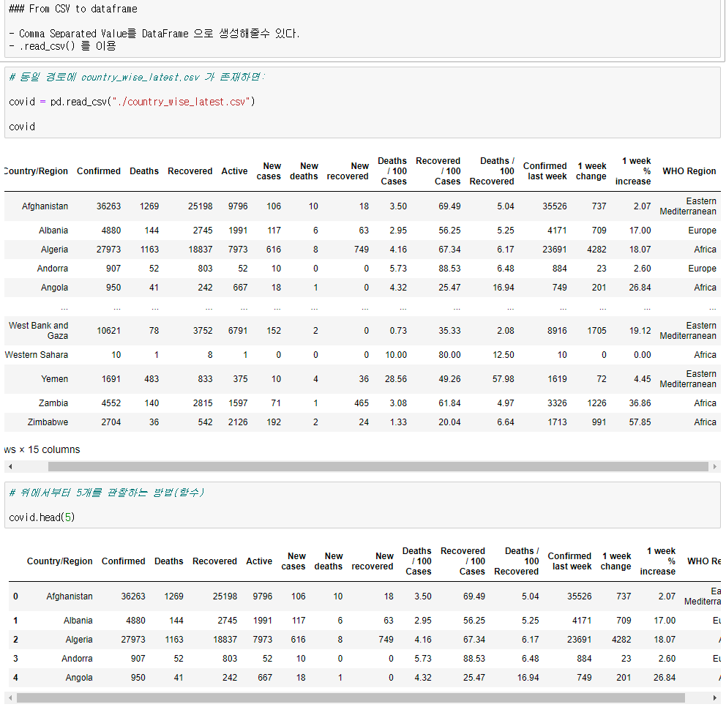Click row index 2 in head(5) table
The height and width of the screenshot is (707, 726).
click(16, 639)
